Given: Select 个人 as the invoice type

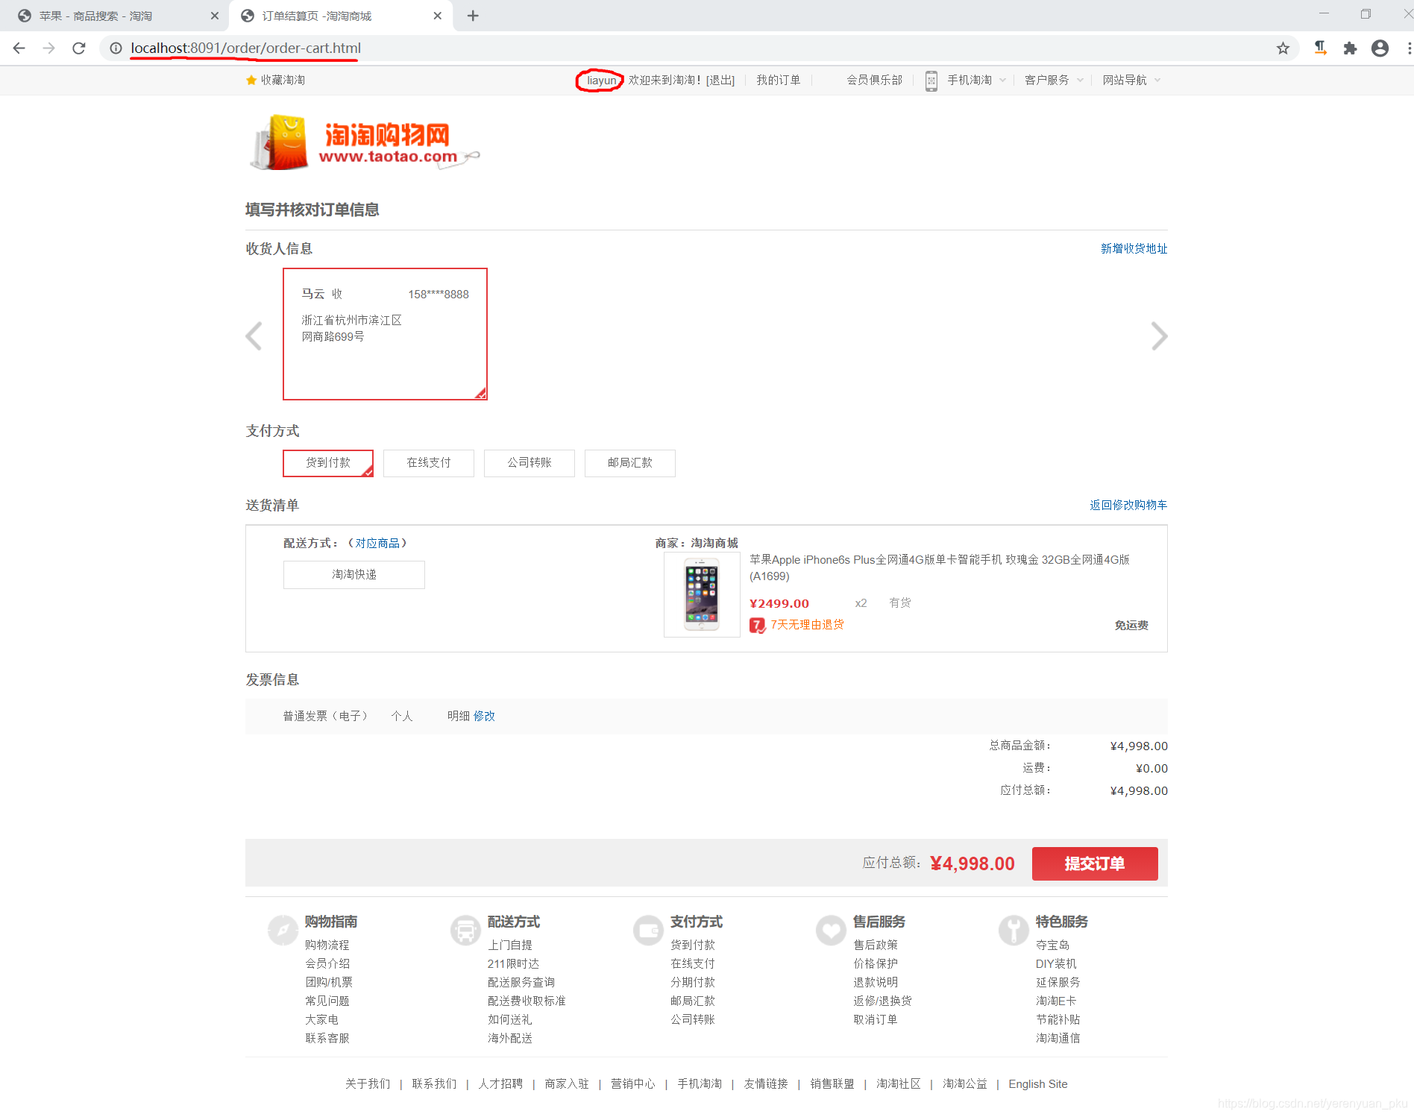Looking at the screenshot, I should [x=402, y=716].
